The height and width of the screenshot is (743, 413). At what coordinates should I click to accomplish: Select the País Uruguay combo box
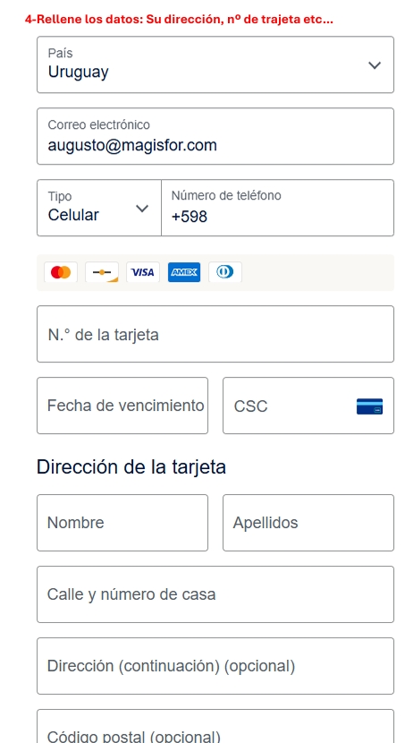(x=215, y=64)
